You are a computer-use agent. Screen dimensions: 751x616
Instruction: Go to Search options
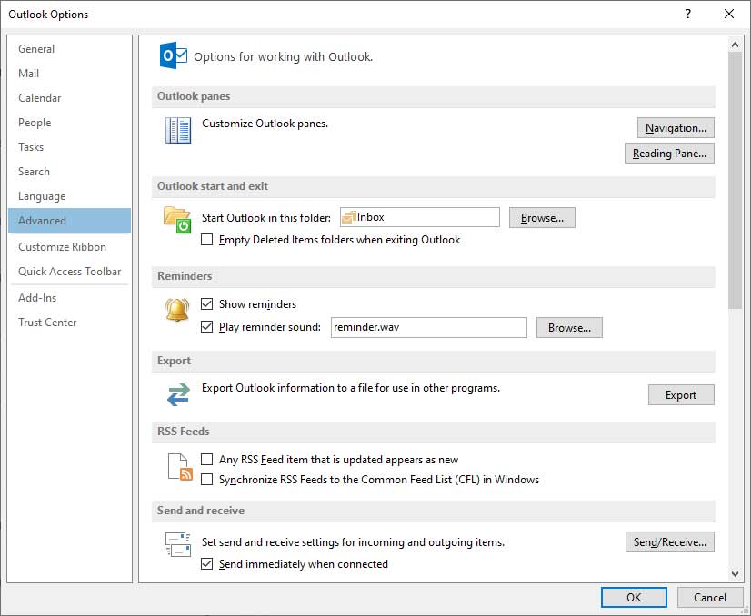(x=69, y=172)
